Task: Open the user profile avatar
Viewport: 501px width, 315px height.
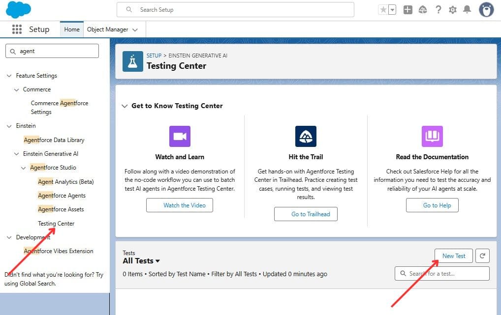Action: [486, 10]
